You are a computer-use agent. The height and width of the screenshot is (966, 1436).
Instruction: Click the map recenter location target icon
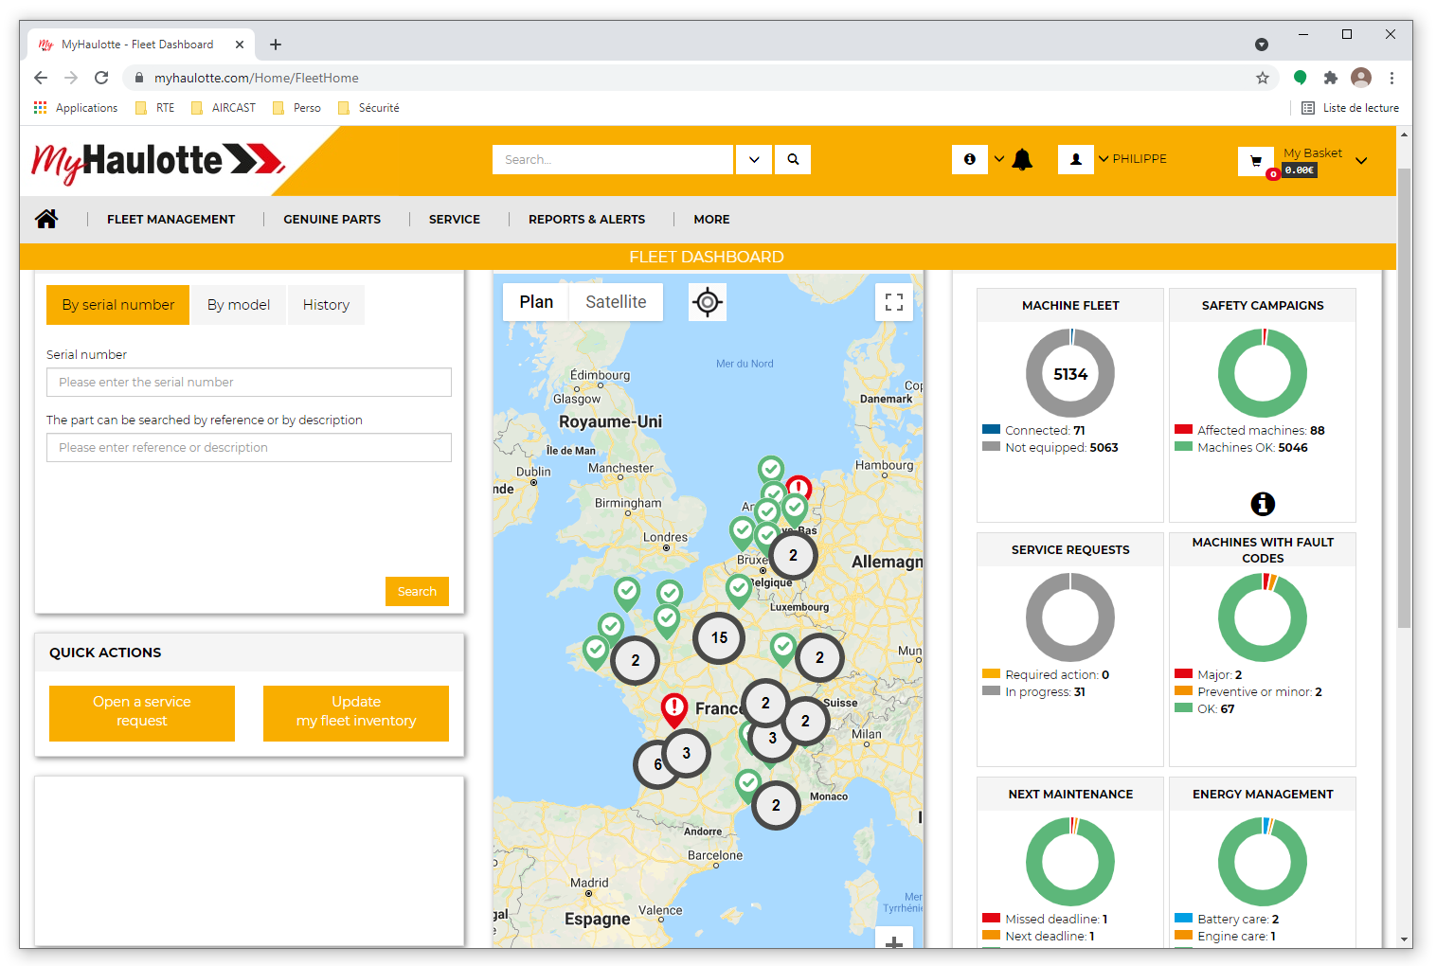click(x=707, y=302)
